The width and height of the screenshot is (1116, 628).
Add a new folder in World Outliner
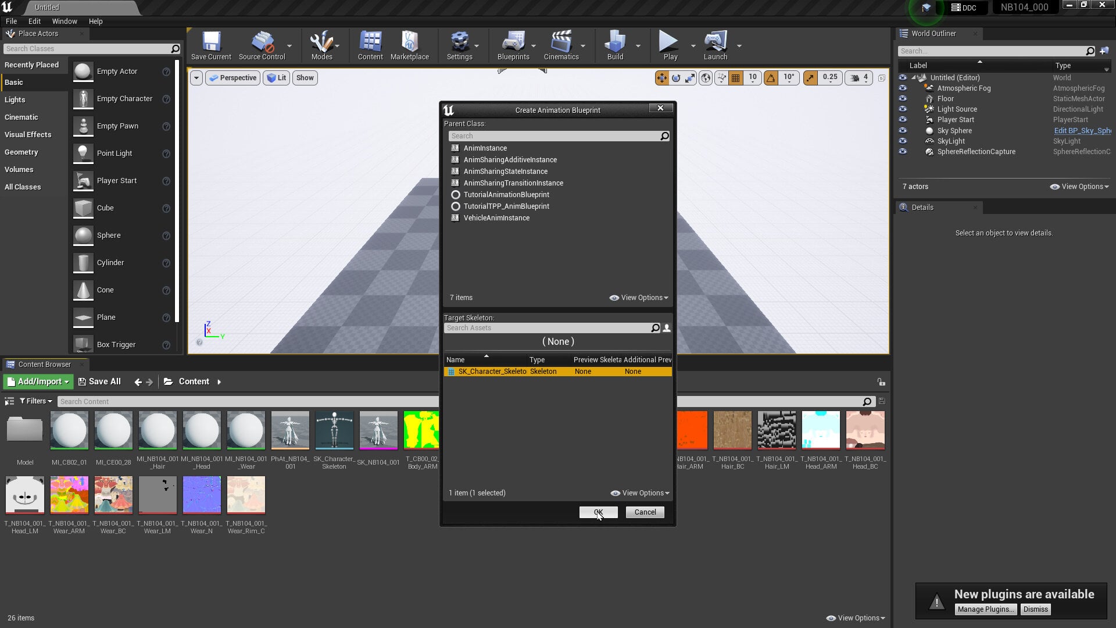coord(1104,51)
